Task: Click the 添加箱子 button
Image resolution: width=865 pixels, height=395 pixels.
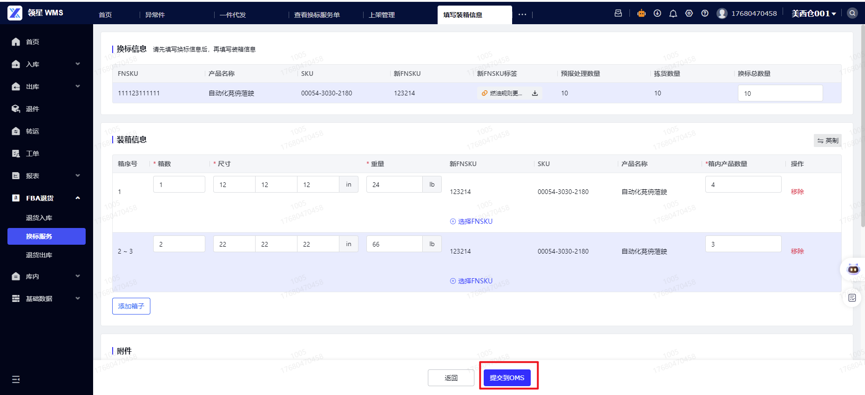Action: [131, 306]
